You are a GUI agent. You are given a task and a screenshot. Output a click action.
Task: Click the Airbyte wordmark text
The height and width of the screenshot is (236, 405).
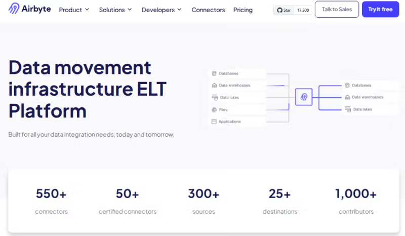pyautogui.click(x=36, y=9)
